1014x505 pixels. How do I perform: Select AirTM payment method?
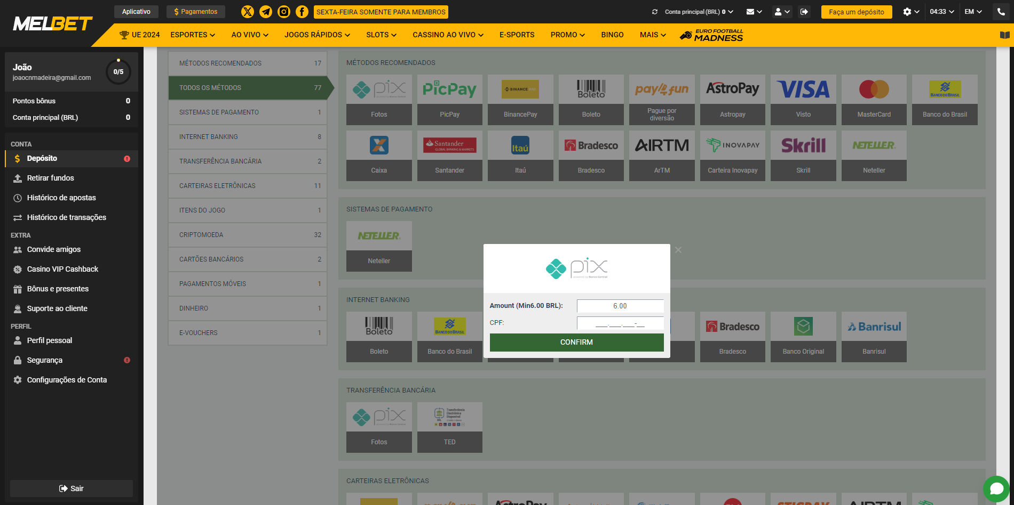point(662,156)
